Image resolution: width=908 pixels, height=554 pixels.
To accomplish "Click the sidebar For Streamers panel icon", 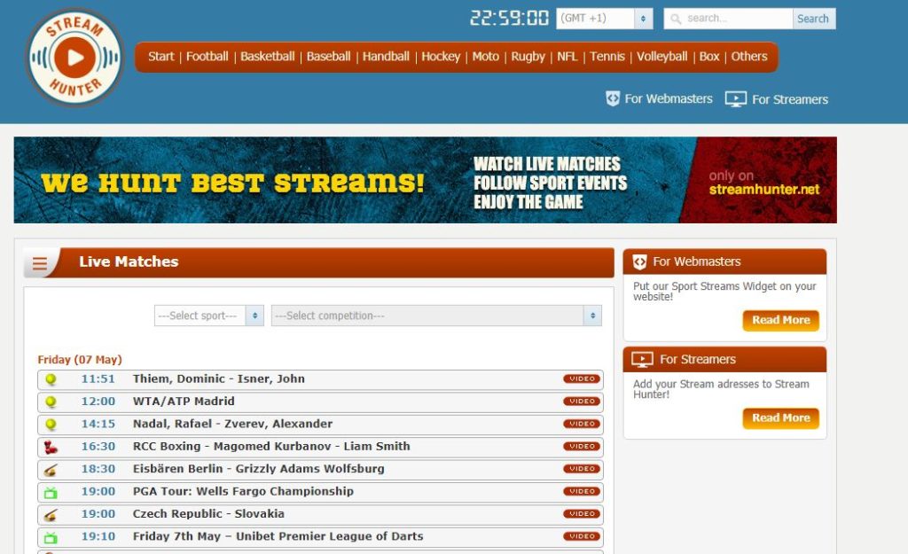I will pos(642,360).
